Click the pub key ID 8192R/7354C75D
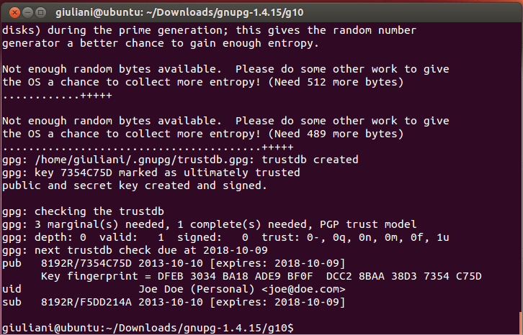This screenshot has height=335, width=523. [86, 263]
